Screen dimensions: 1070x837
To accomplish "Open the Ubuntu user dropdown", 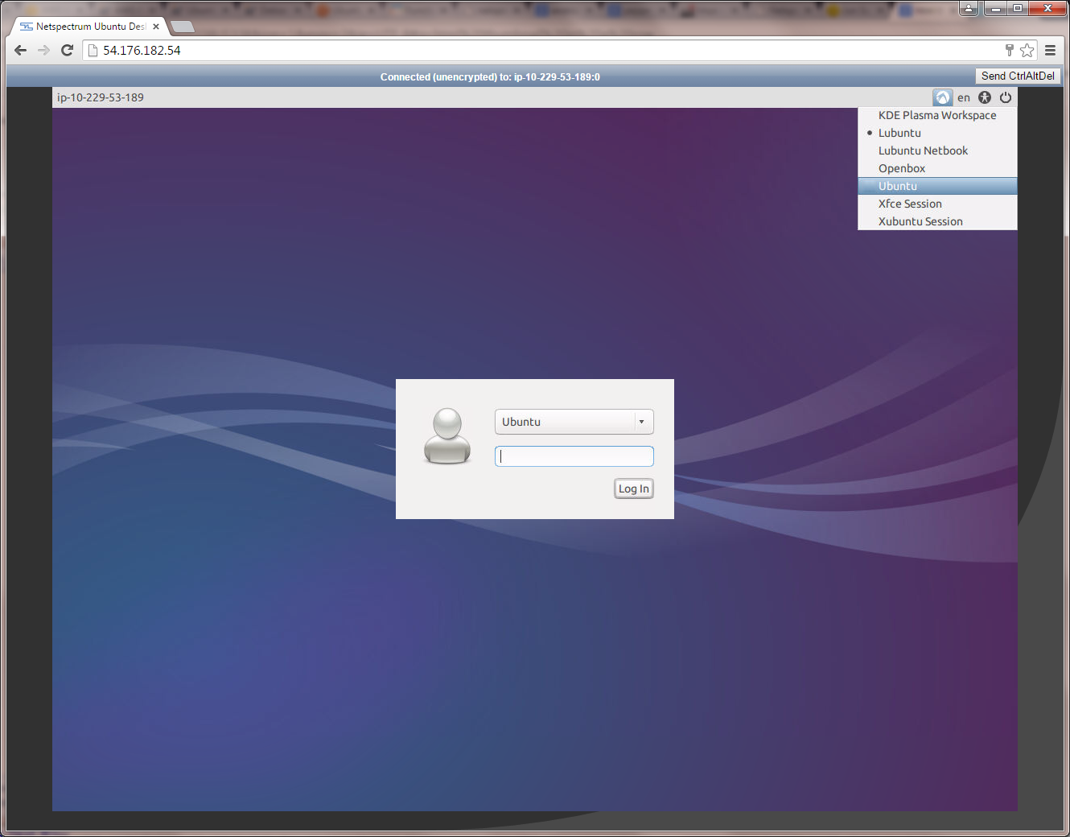I will 574,422.
